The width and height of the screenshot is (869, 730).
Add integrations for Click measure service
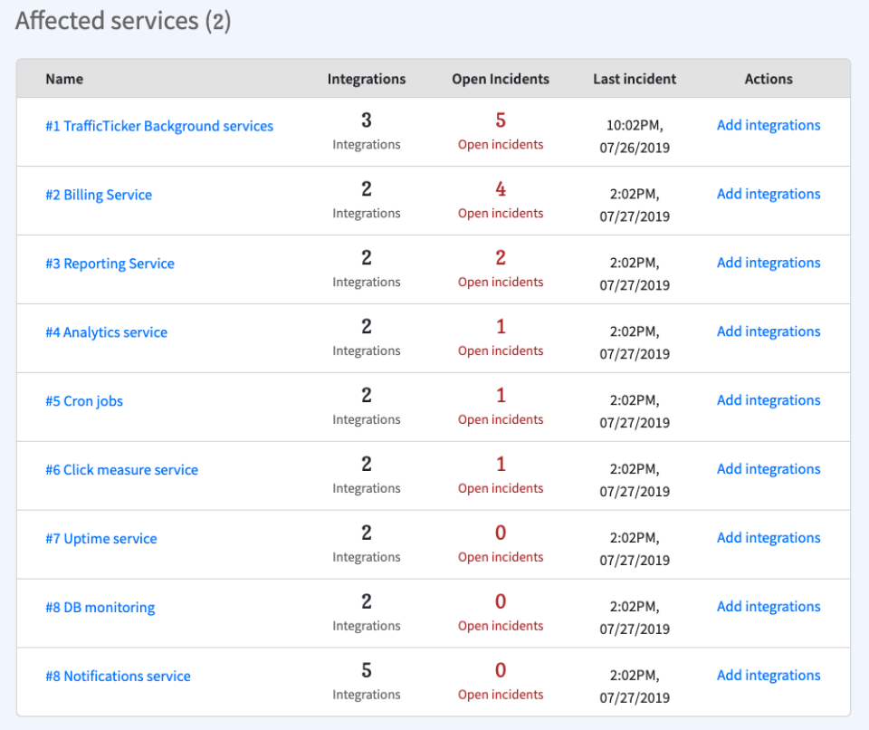tap(769, 470)
